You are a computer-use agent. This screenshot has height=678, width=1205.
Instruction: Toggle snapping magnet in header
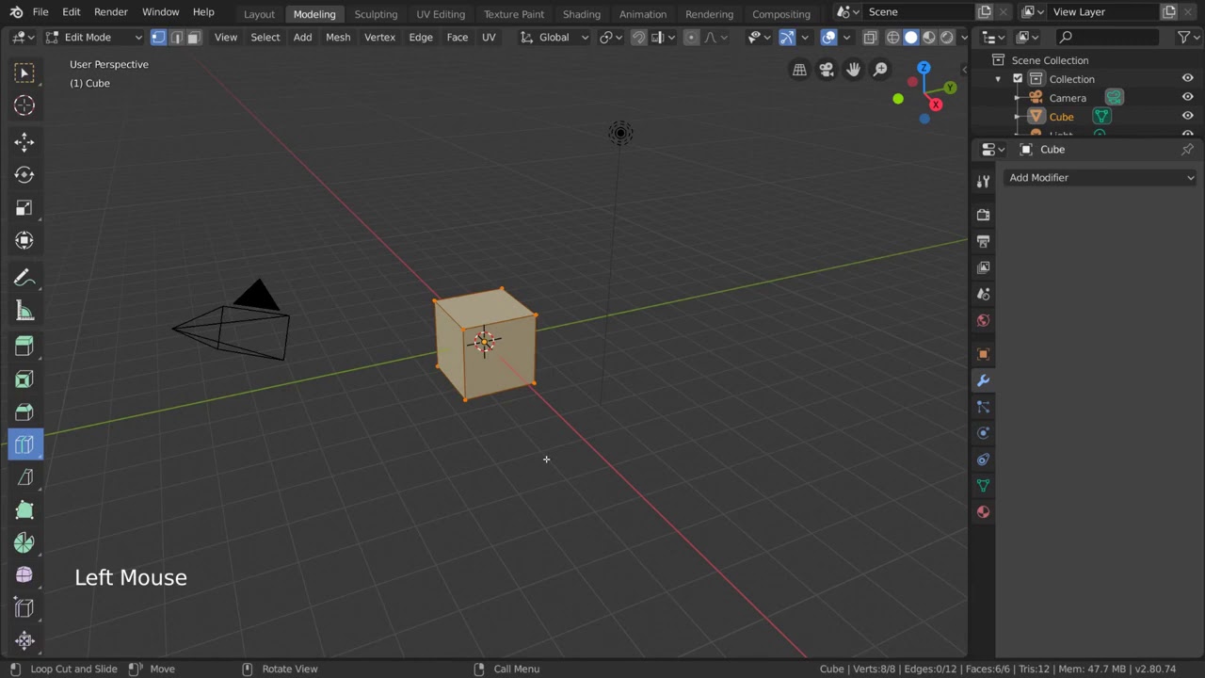click(638, 38)
